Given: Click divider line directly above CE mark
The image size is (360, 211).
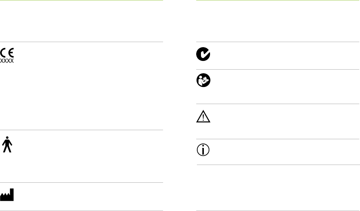Looking at the screenshot, I should 82,42.
